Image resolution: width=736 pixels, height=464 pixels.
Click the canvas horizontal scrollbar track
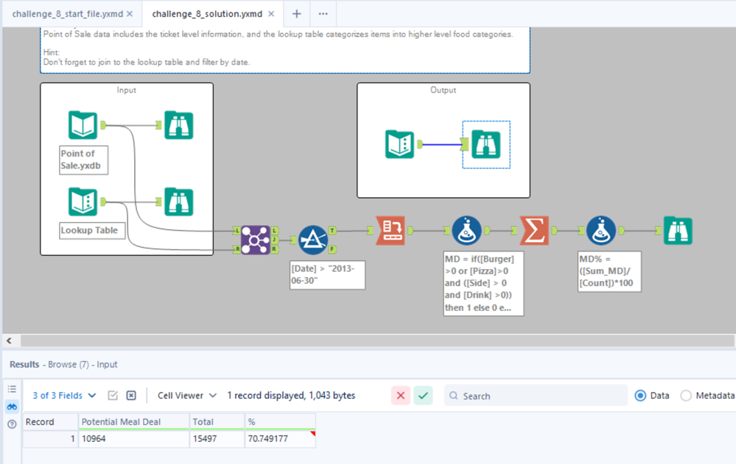[377, 340]
